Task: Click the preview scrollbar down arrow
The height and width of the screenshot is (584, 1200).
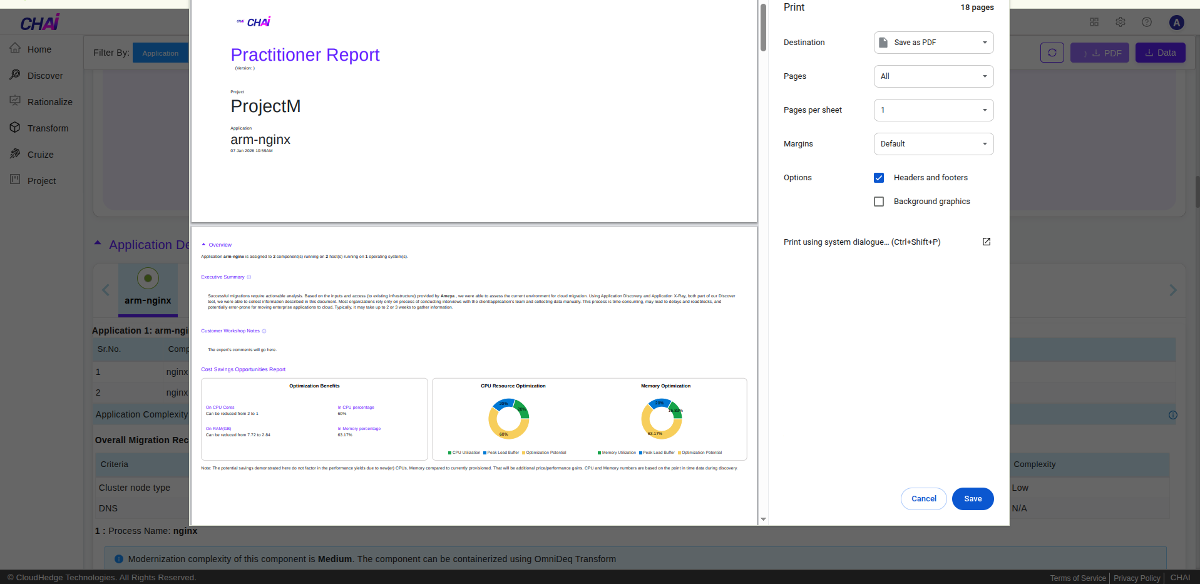Action: (x=763, y=519)
